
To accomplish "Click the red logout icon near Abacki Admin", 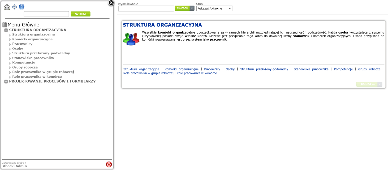I will pyautogui.click(x=109, y=164).
